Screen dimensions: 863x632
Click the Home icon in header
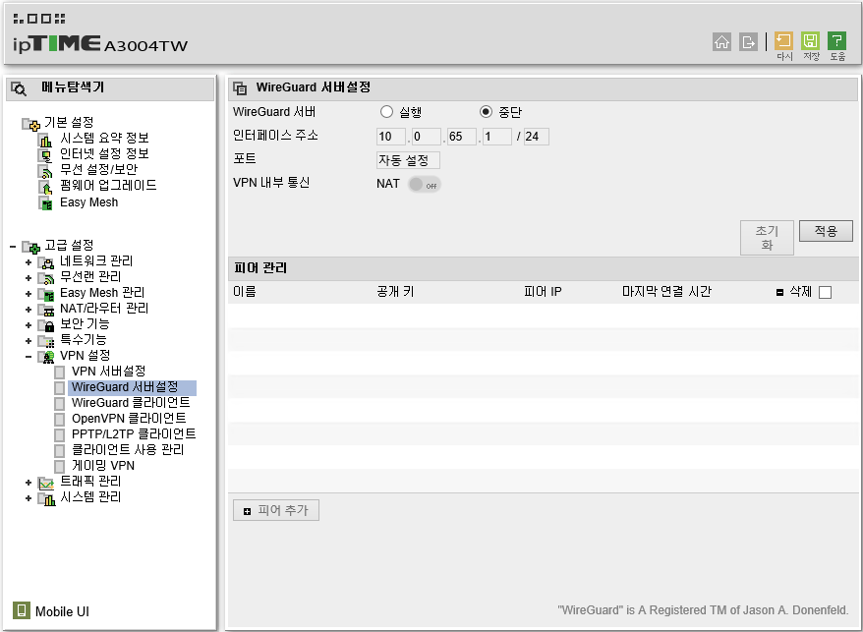tap(721, 42)
